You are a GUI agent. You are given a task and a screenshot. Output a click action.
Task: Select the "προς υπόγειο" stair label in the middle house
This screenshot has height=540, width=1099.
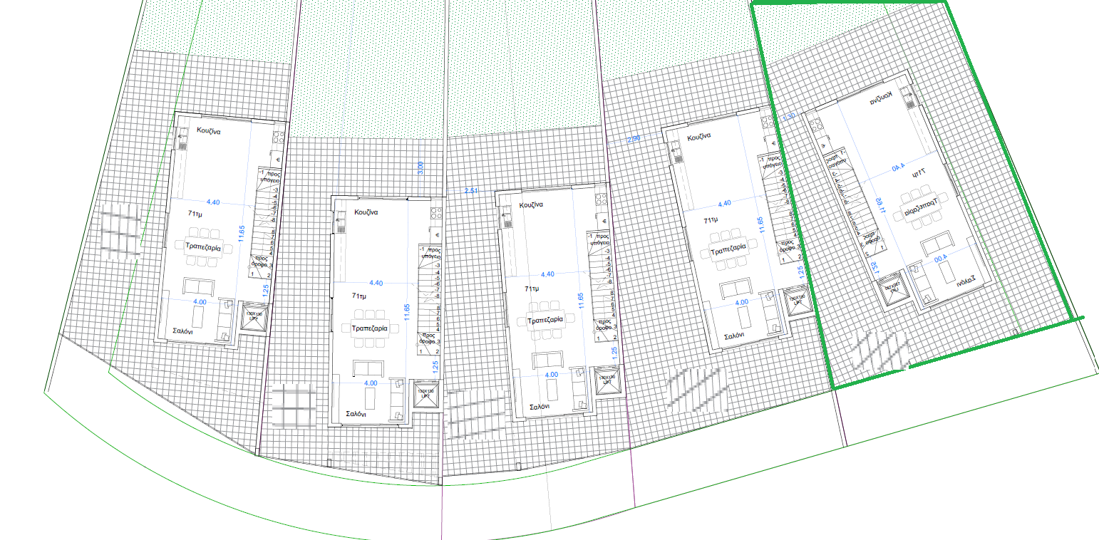[602, 237]
